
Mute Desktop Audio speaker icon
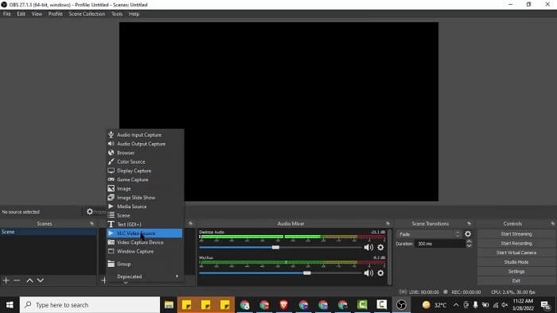[x=368, y=247]
